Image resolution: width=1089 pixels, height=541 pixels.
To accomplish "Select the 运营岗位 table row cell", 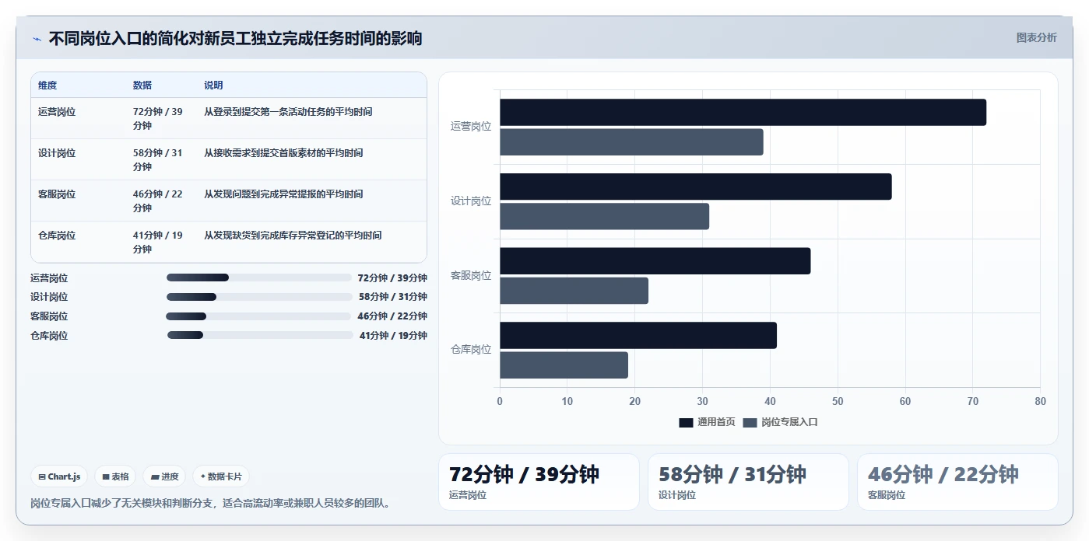I will point(57,111).
